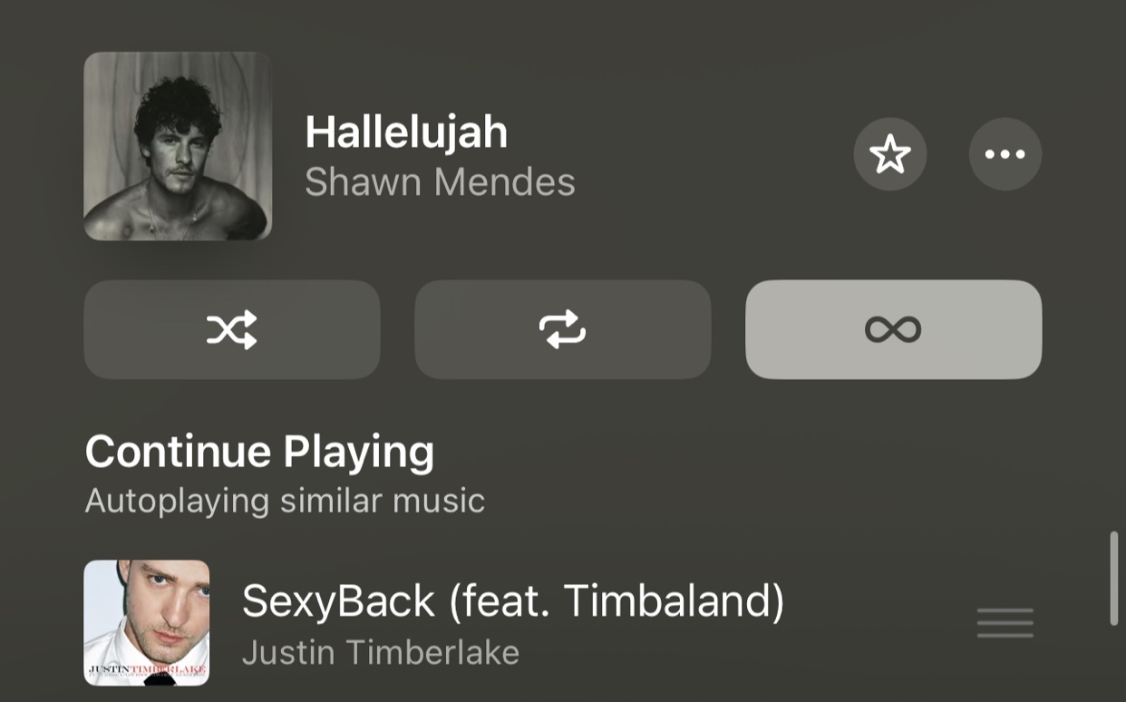Open artist Shawn Mendes
Screen dimensions: 1126x702
pyautogui.click(x=440, y=182)
